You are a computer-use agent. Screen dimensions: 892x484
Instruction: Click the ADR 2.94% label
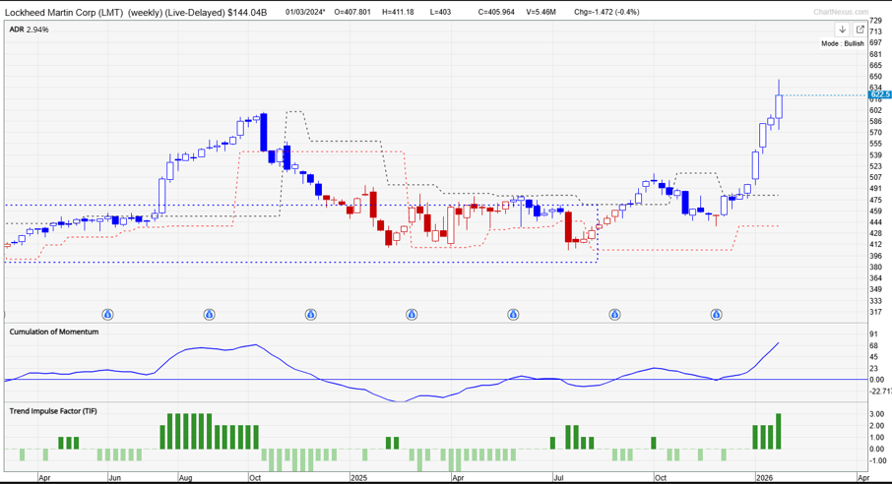(29, 30)
